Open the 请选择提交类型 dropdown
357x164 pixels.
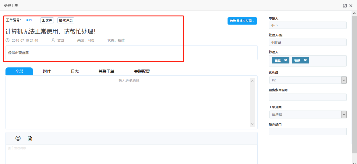(x=242, y=21)
